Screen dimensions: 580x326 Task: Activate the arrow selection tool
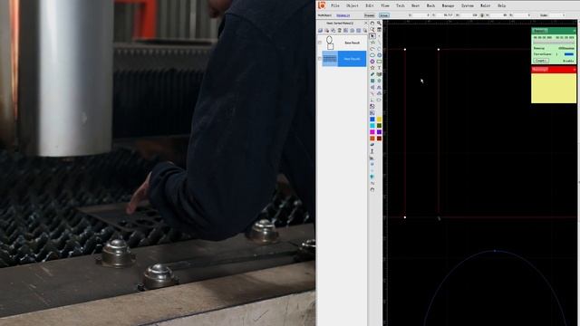[x=372, y=36]
